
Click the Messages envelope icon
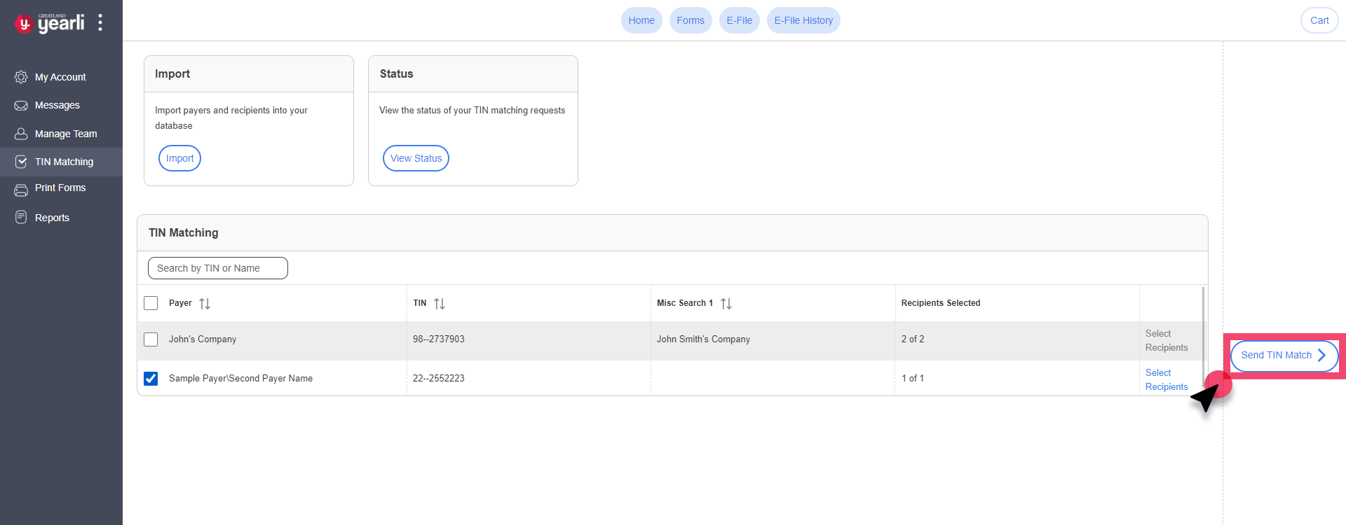(x=21, y=106)
